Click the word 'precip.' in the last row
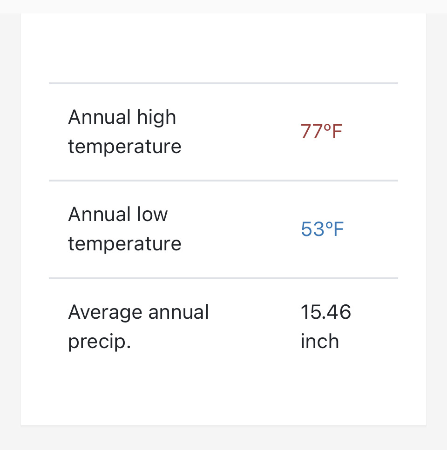 point(99,342)
